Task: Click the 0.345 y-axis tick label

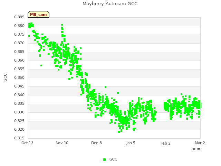Action: [x=19, y=86]
